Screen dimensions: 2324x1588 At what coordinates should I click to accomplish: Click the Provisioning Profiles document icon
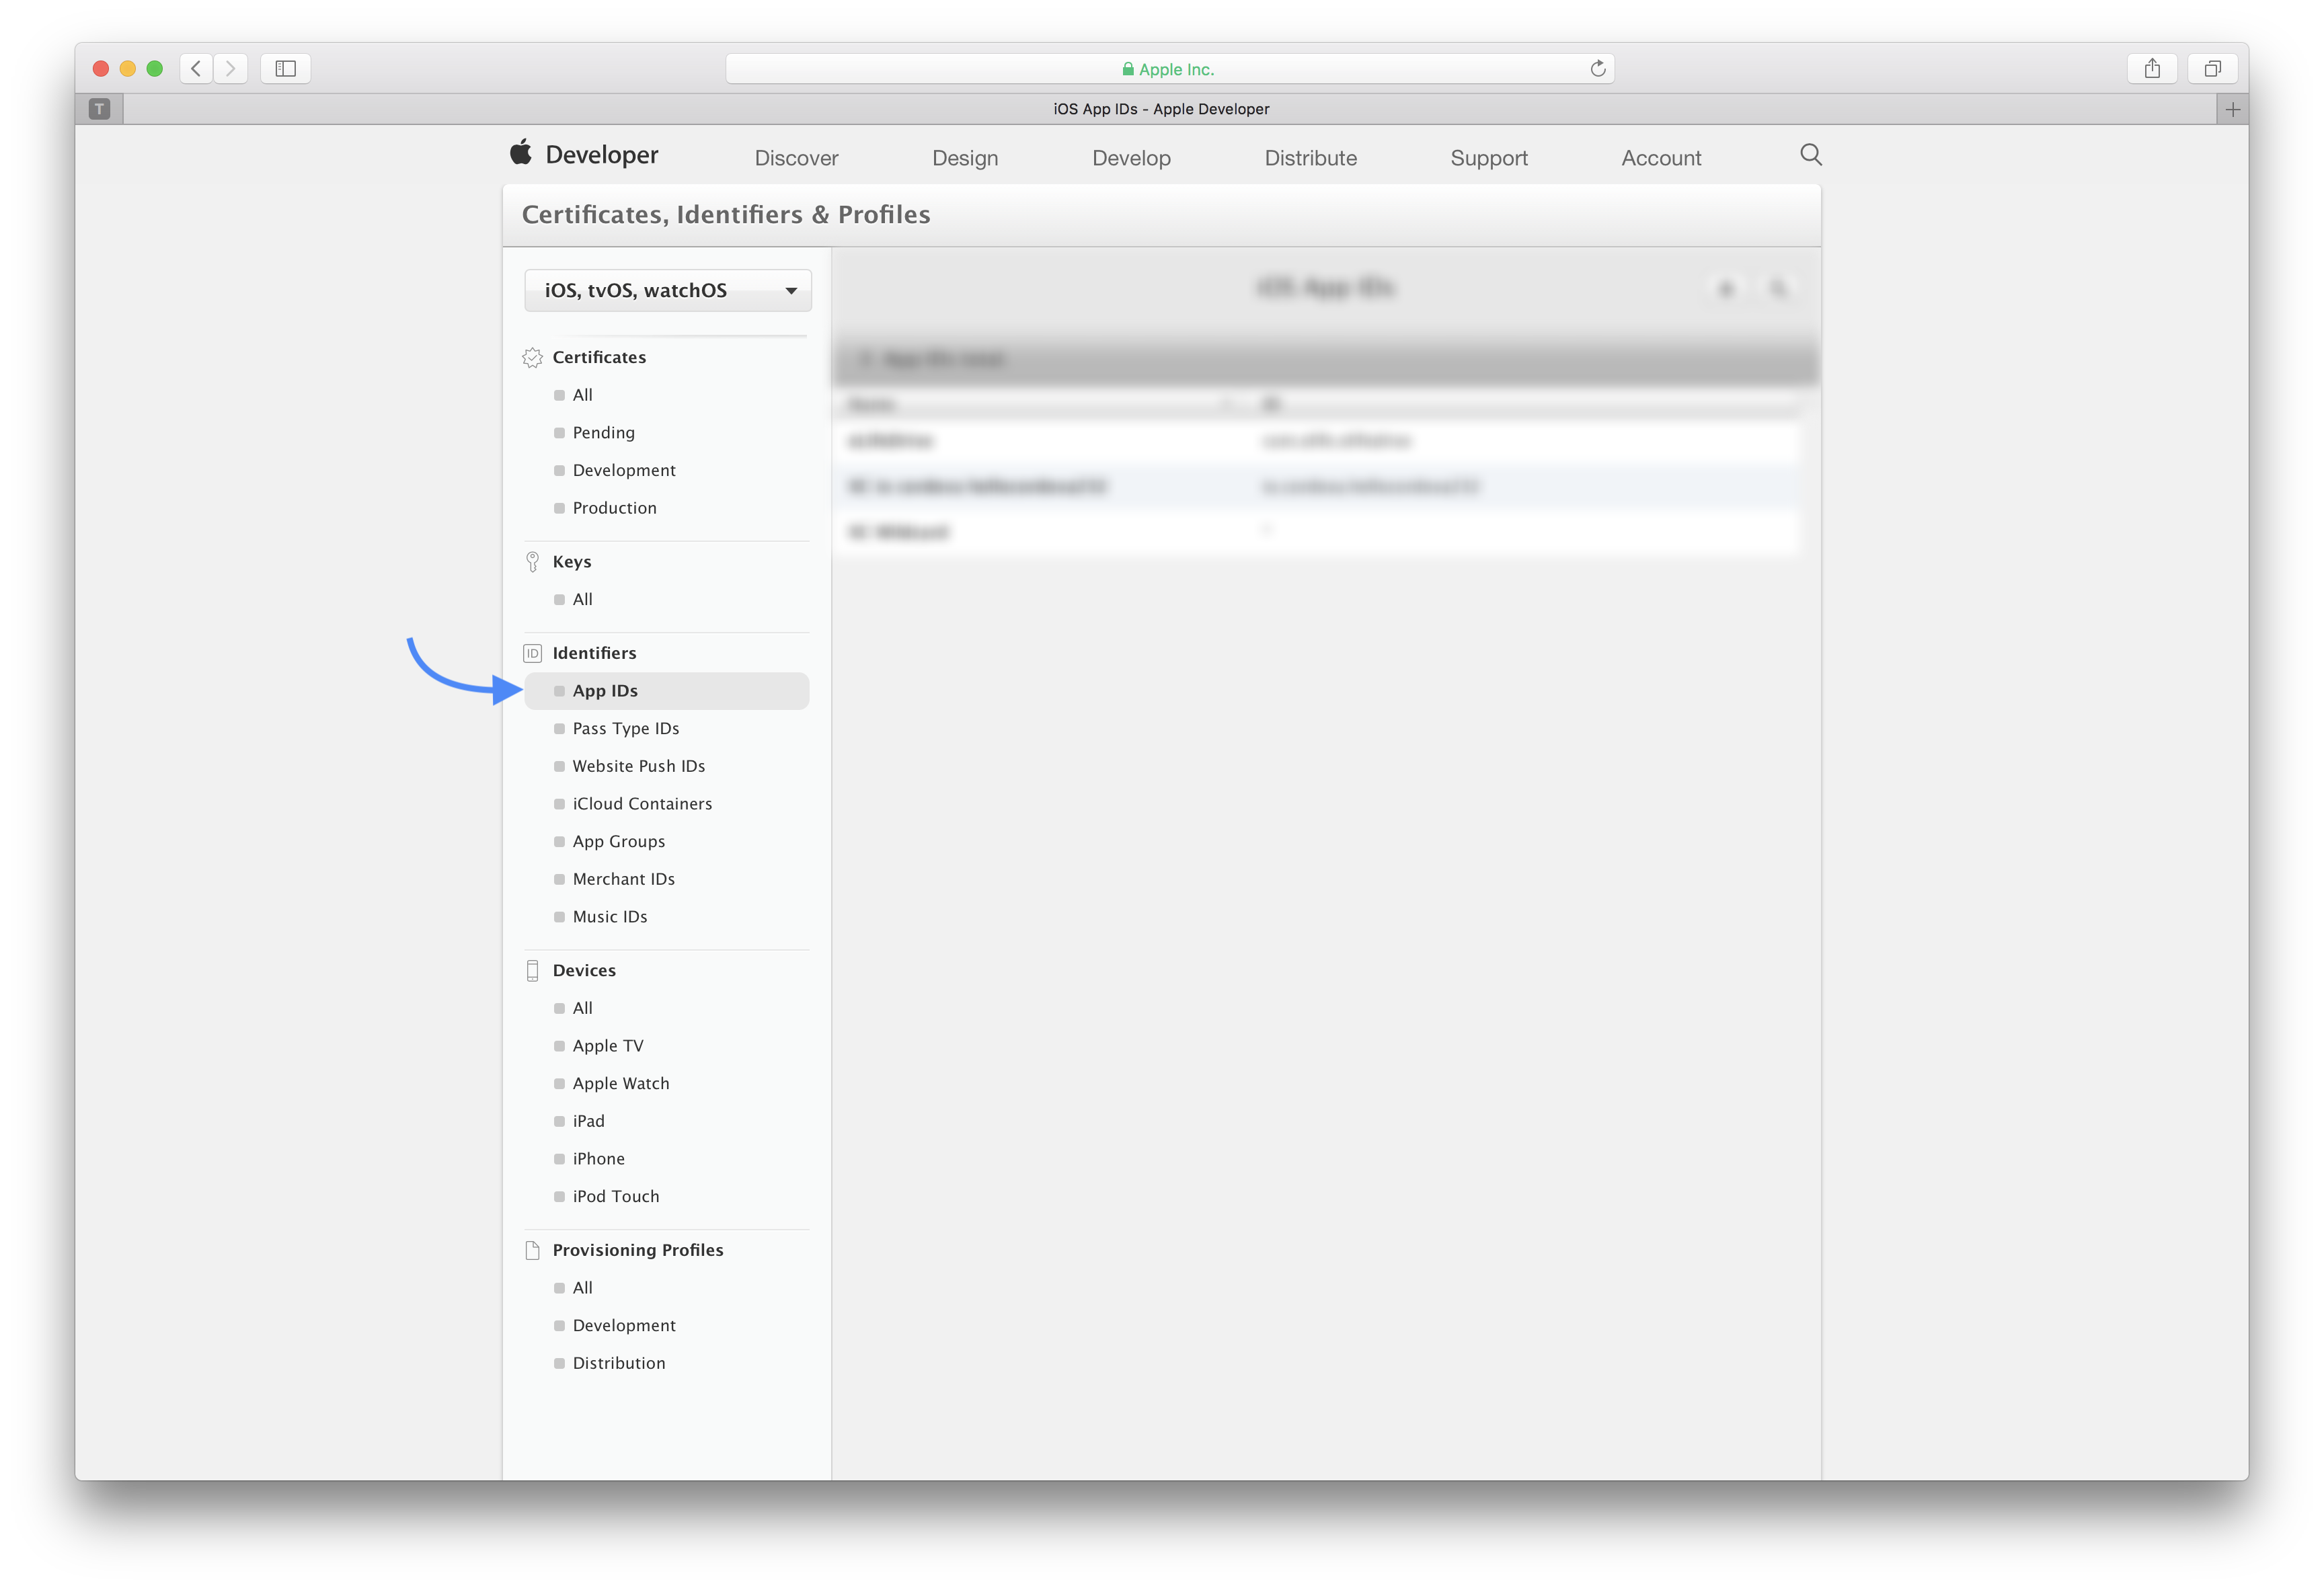click(x=532, y=1250)
